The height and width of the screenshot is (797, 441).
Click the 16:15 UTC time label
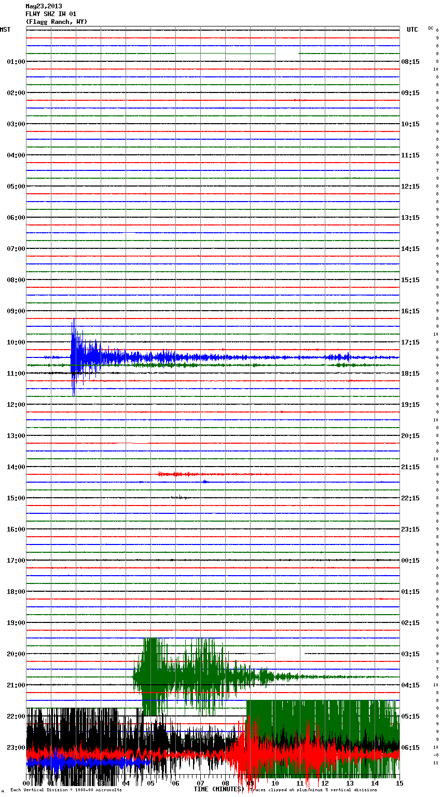[x=410, y=311]
